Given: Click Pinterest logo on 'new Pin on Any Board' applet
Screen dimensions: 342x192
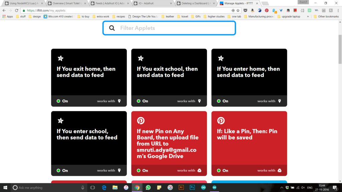Looking at the screenshot, I should (x=141, y=121).
